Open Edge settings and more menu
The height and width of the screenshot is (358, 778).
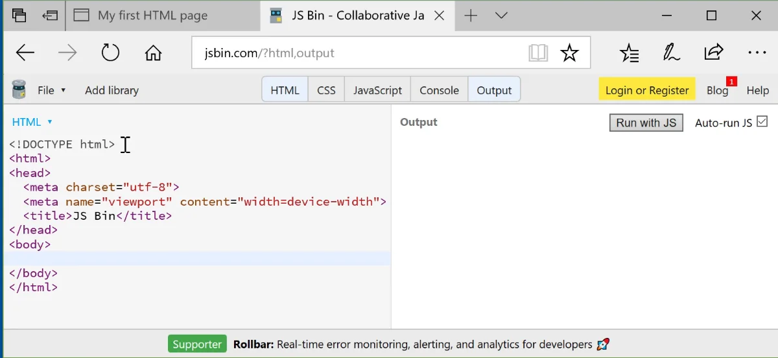point(757,53)
